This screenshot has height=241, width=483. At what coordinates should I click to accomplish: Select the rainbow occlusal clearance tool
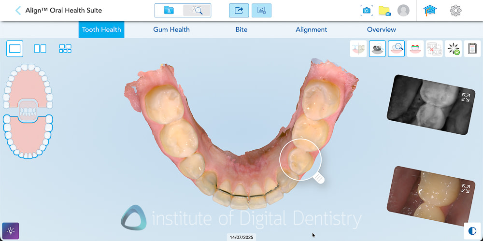pos(415,49)
